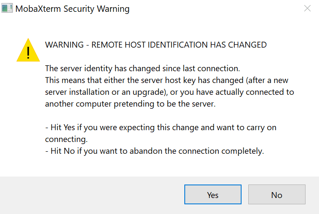Click the word "completely." in the last line

point(245,151)
